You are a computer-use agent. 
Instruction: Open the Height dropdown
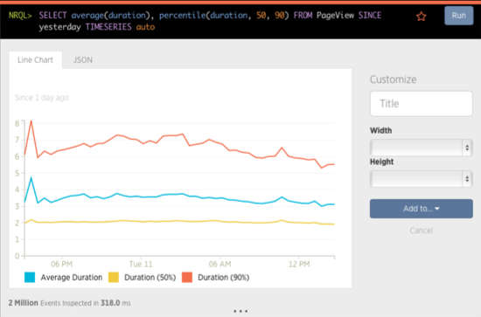tap(421, 178)
